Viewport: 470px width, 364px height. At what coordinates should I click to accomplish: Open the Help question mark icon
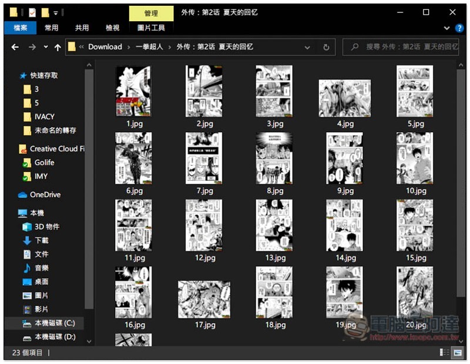tap(459, 28)
